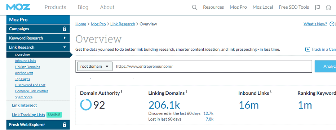Click the home icon in header
Screen dimensions: 336x130
(x=328, y=8)
